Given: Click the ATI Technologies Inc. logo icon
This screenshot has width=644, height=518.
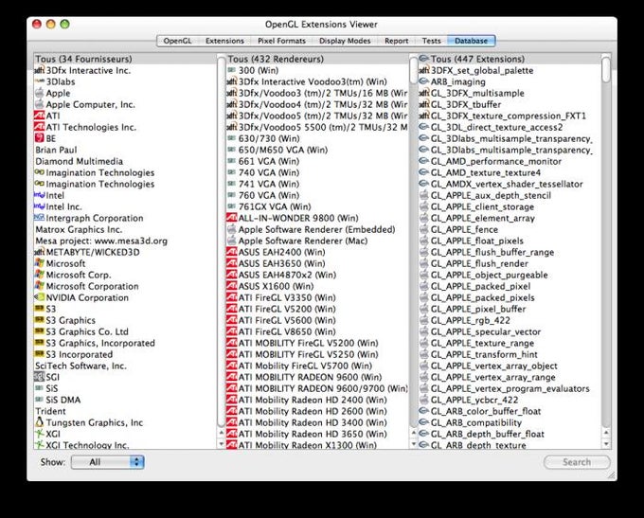Looking at the screenshot, I should pyautogui.click(x=40, y=127).
